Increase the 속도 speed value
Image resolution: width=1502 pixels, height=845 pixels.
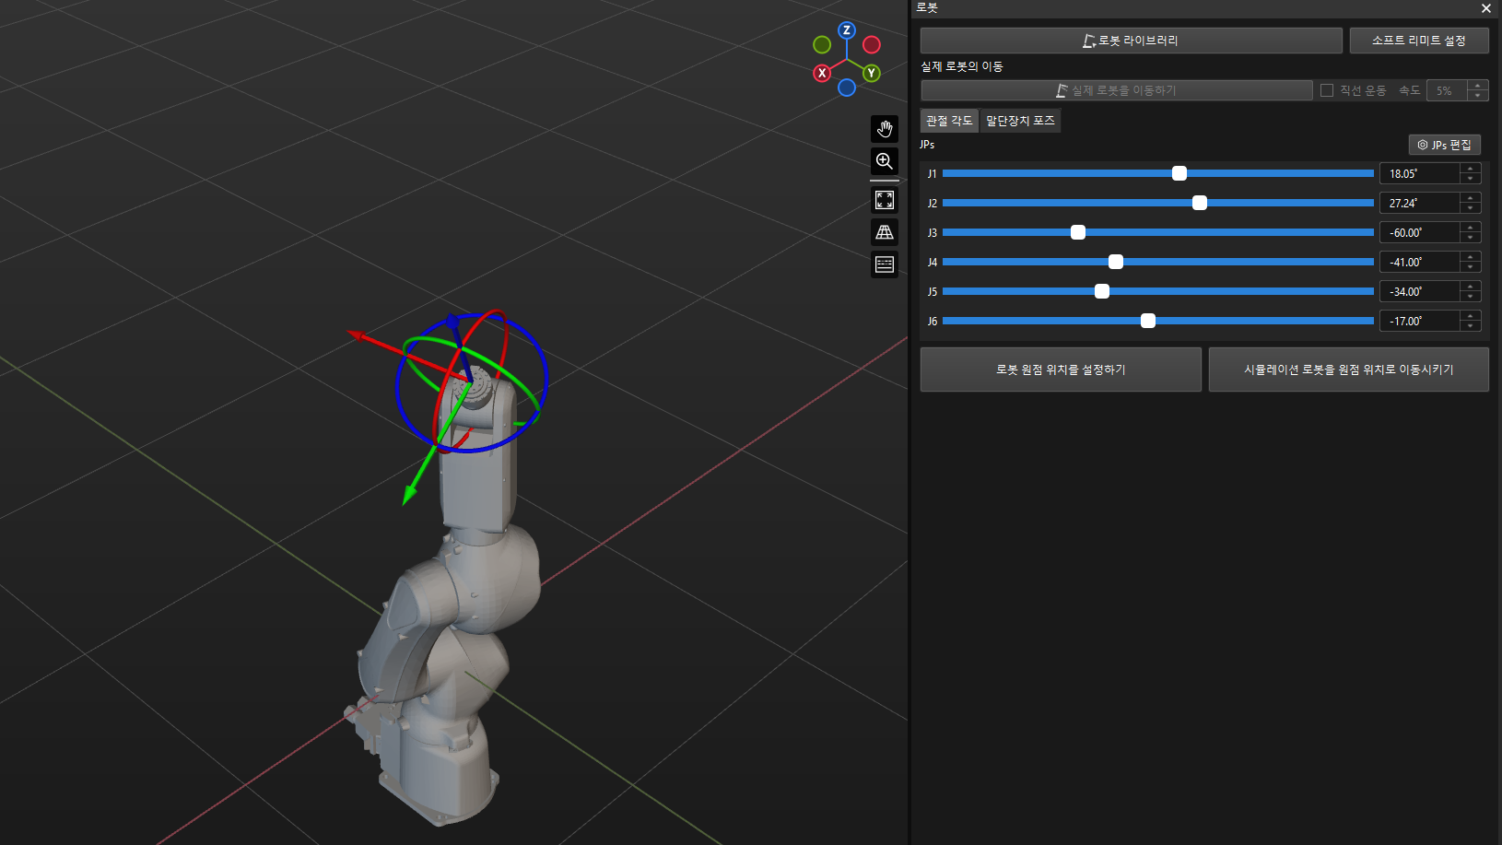pyautogui.click(x=1478, y=86)
